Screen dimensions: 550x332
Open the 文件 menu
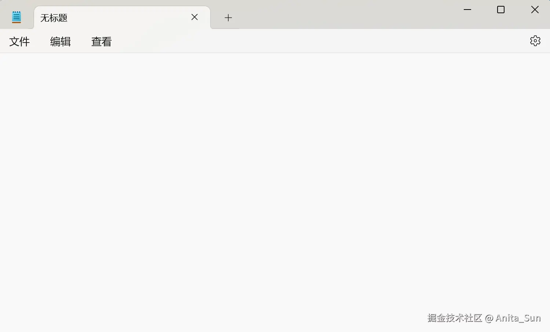tap(19, 41)
